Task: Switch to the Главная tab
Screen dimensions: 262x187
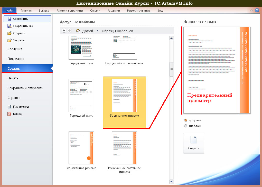Action: [26, 11]
